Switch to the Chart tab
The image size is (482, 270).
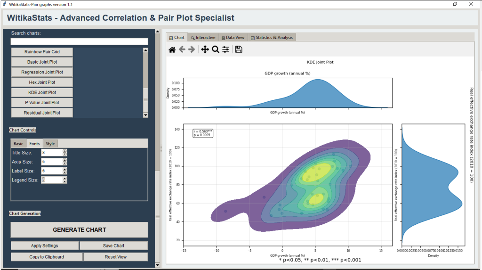pyautogui.click(x=177, y=38)
